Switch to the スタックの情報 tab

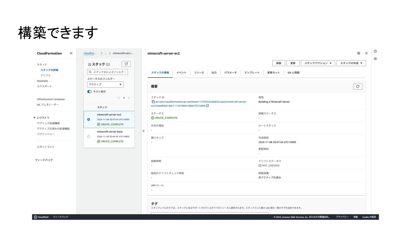[160, 73]
